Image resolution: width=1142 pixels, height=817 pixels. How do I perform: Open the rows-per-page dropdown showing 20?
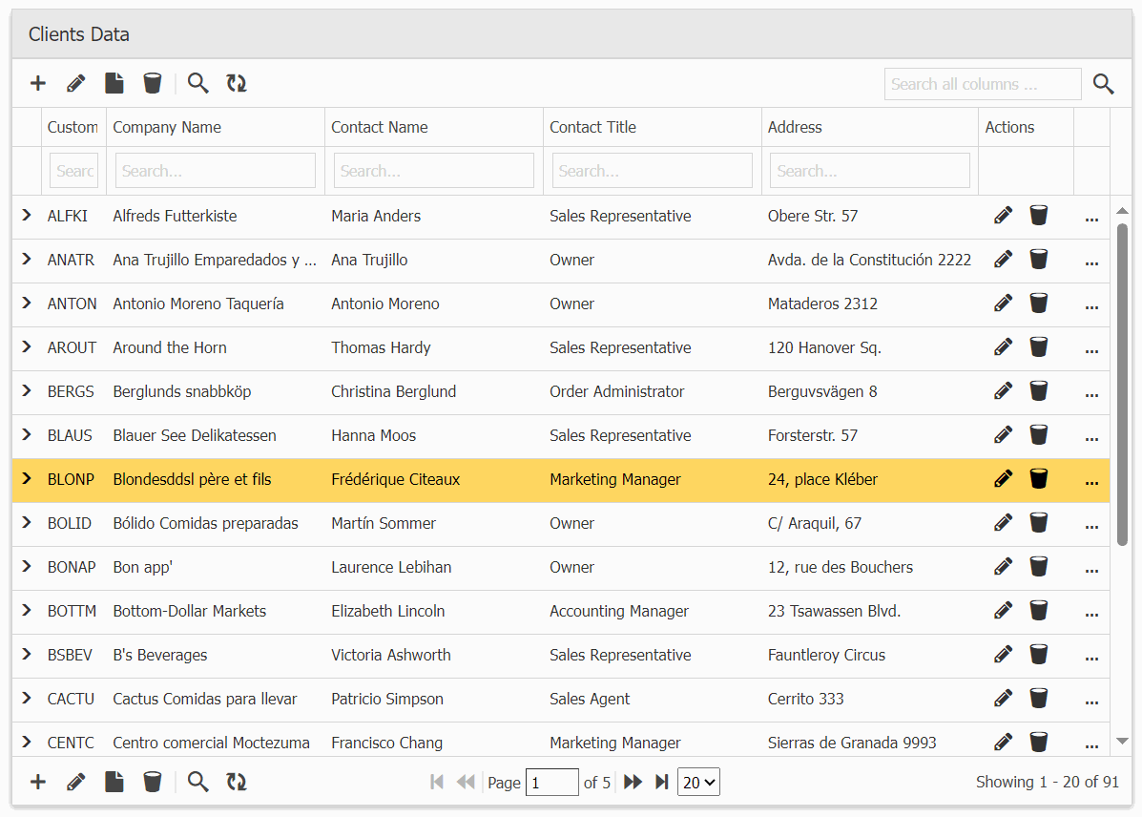698,783
